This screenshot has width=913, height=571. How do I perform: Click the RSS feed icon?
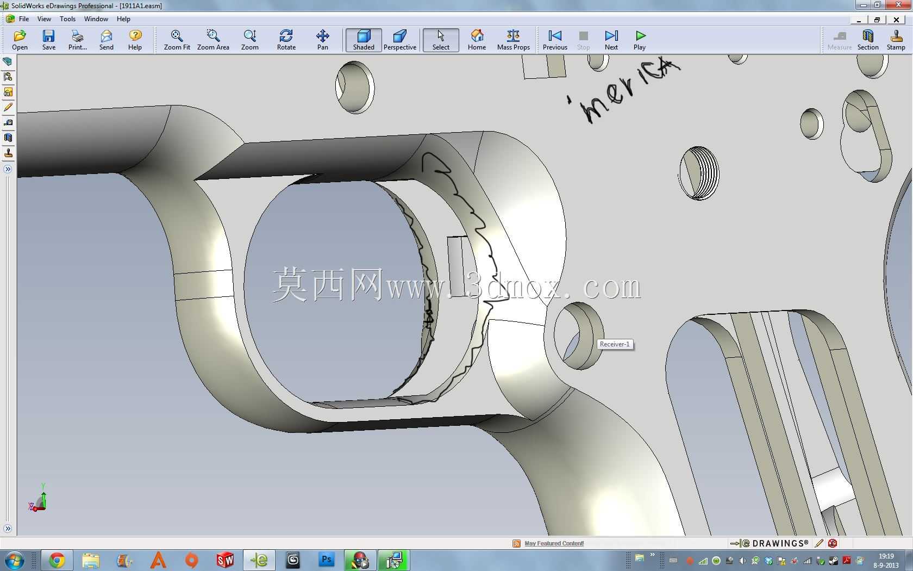pos(516,543)
